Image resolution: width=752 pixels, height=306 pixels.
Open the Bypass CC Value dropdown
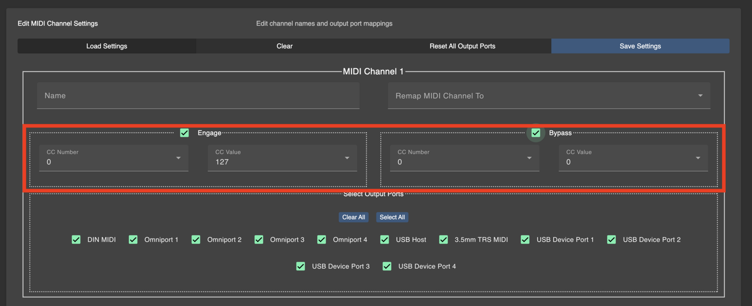tap(633, 158)
